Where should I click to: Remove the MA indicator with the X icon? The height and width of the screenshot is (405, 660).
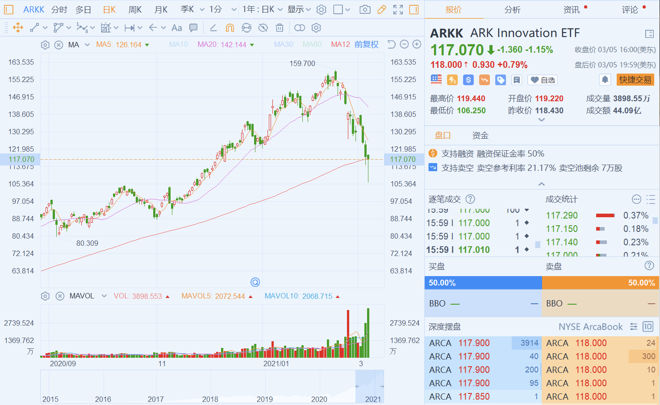(58, 45)
